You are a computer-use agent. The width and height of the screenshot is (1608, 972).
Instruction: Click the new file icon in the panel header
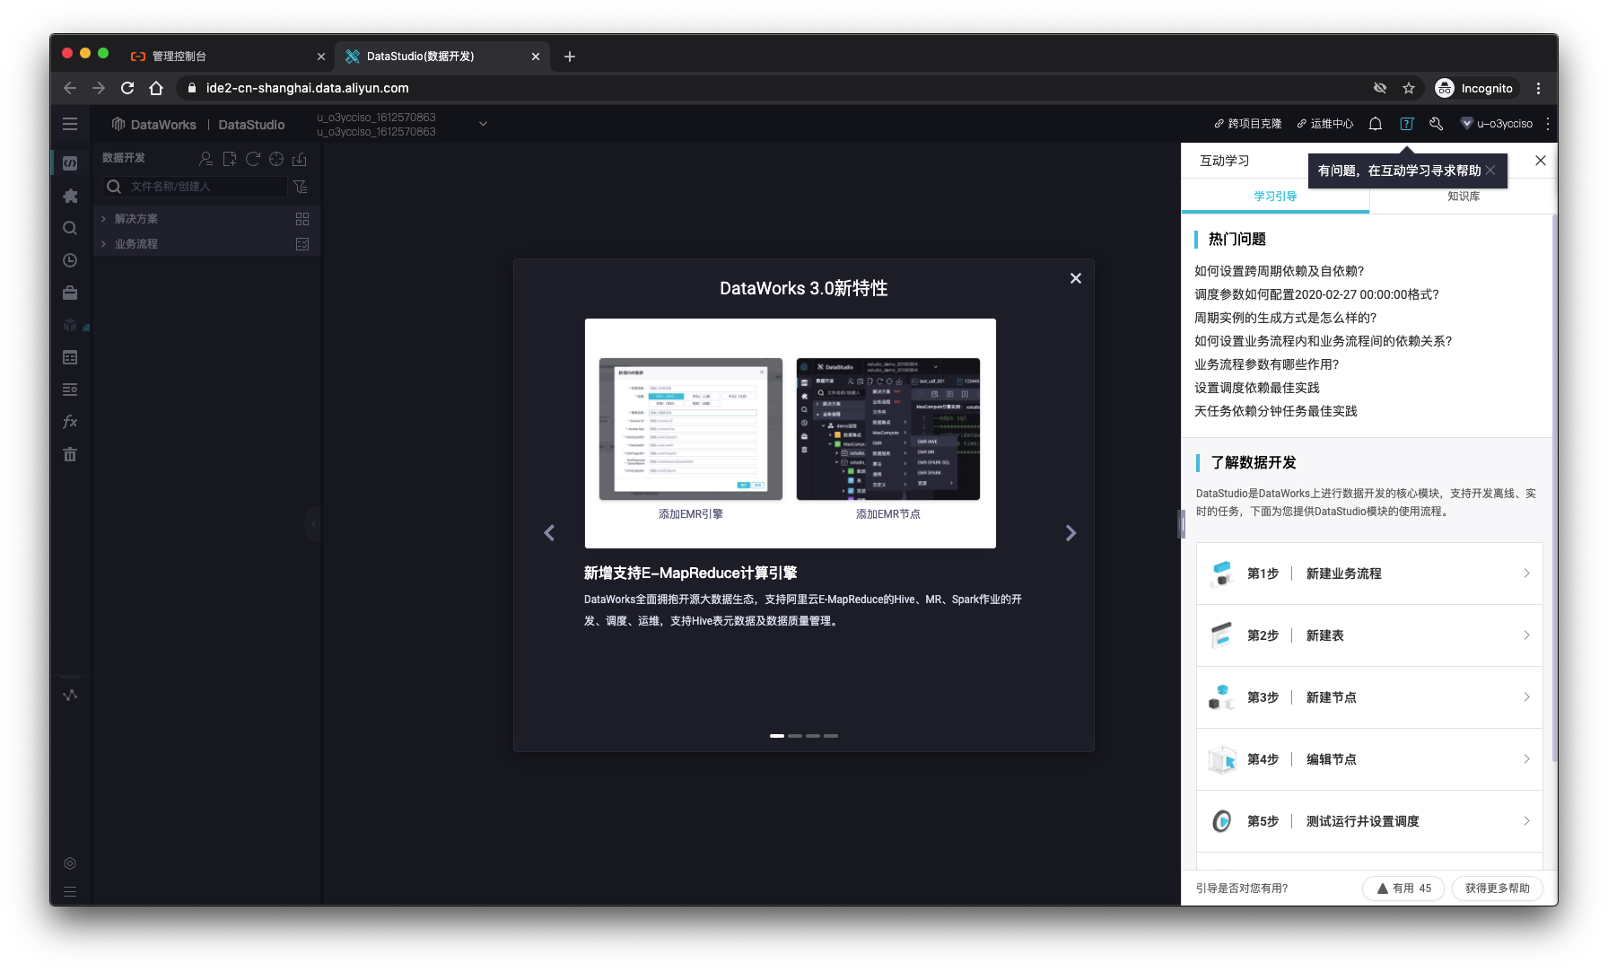coord(229,159)
